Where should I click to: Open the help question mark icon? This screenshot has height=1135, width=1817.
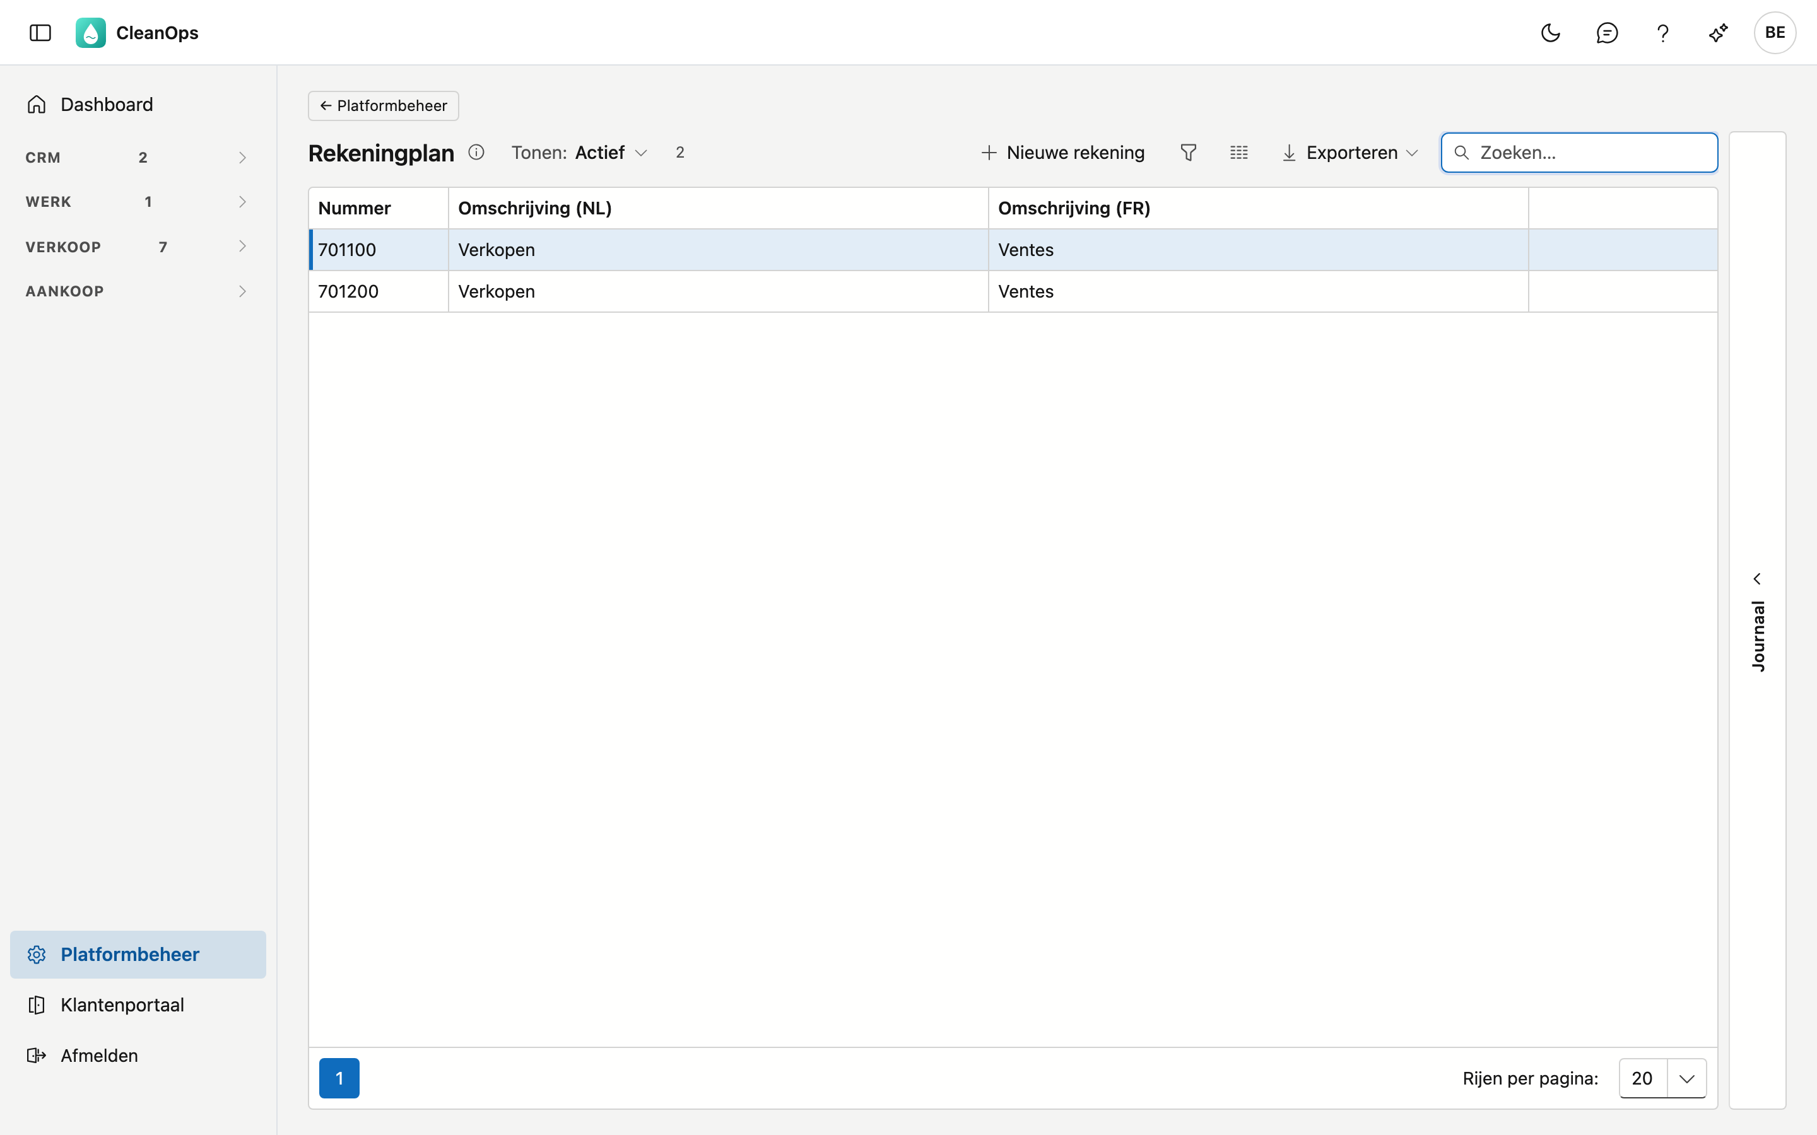tap(1662, 33)
